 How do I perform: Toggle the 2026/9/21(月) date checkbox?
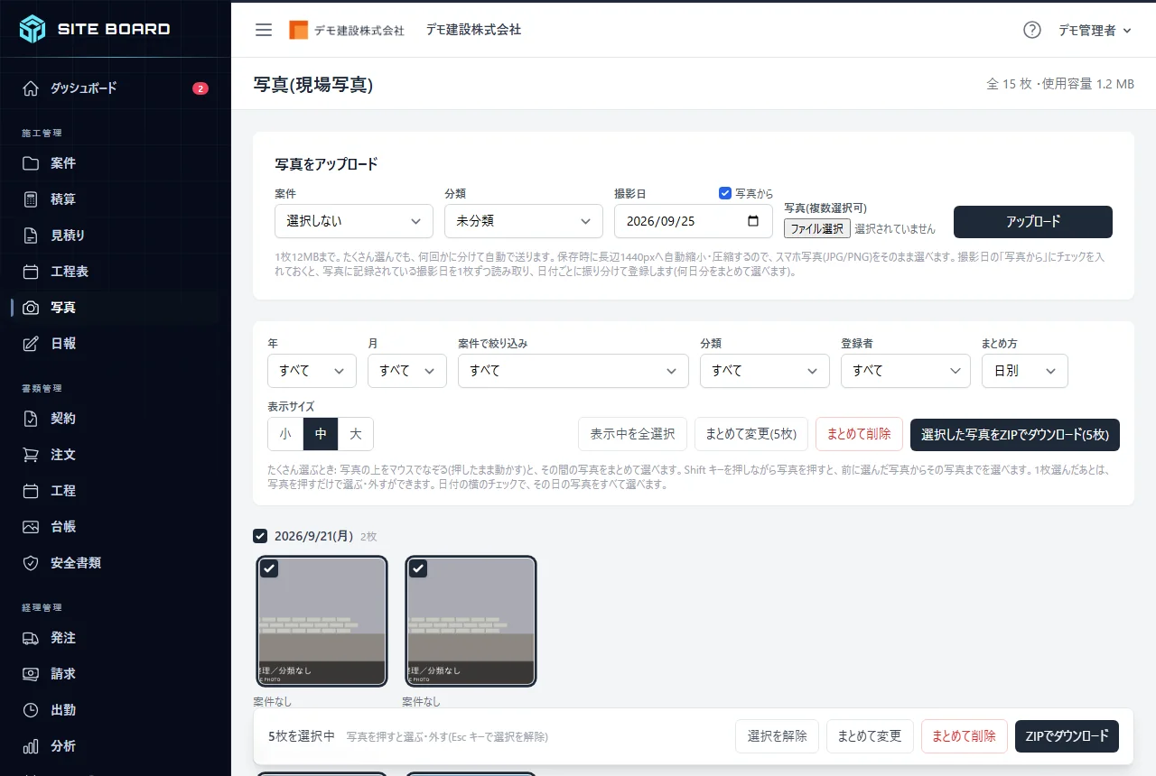(260, 536)
